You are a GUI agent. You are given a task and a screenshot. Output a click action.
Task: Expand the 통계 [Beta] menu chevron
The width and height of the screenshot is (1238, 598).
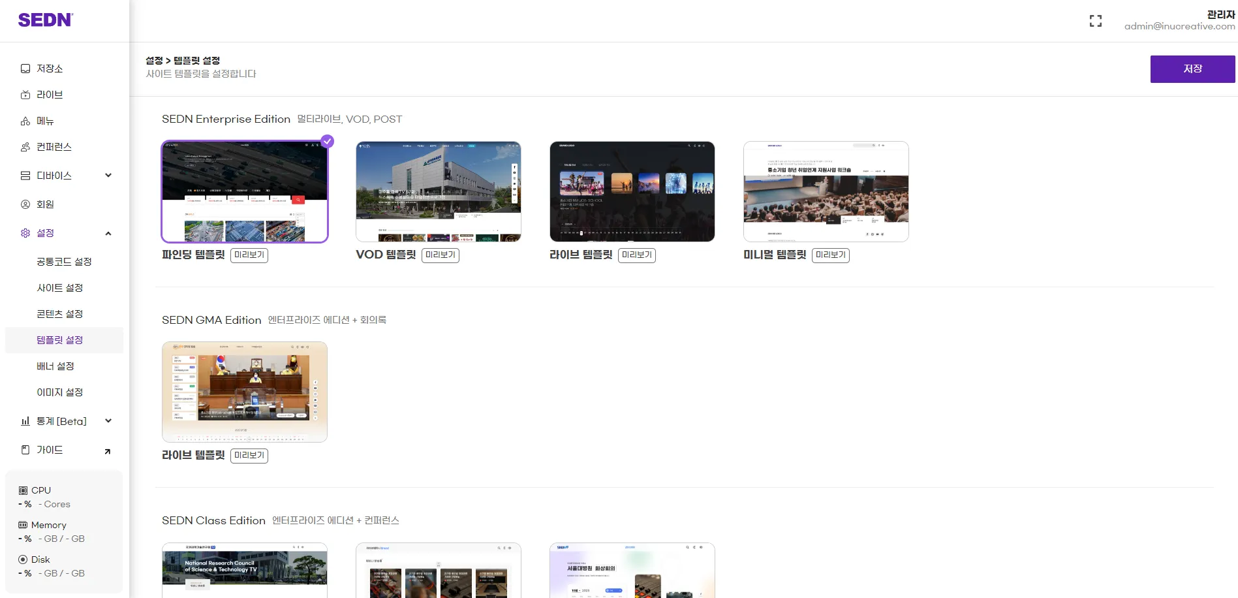pyautogui.click(x=108, y=421)
